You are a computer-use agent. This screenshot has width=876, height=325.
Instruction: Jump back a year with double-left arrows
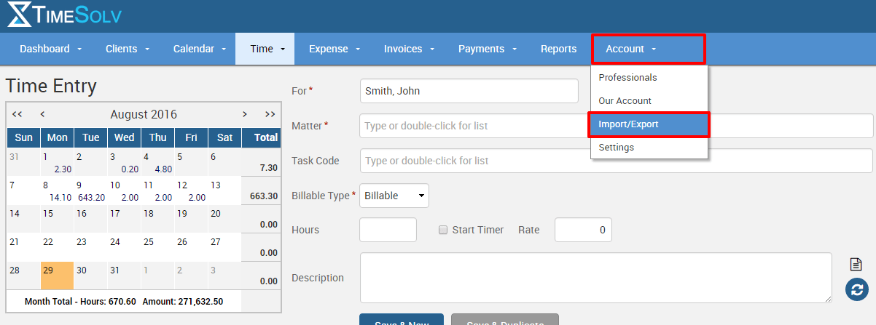(x=17, y=114)
